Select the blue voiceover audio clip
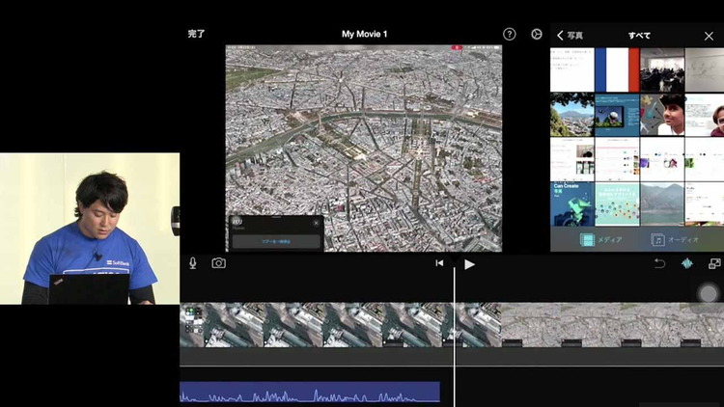The height and width of the screenshot is (407, 724). click(x=309, y=393)
